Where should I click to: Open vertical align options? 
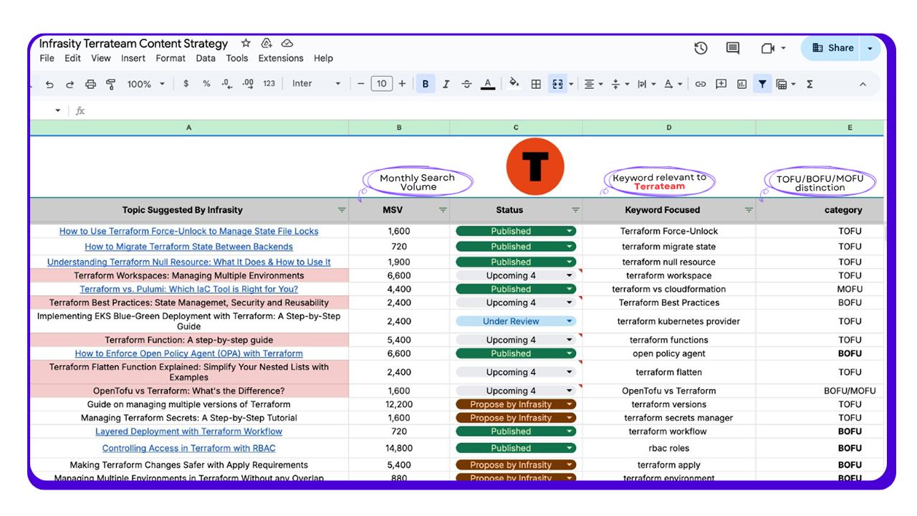619,84
